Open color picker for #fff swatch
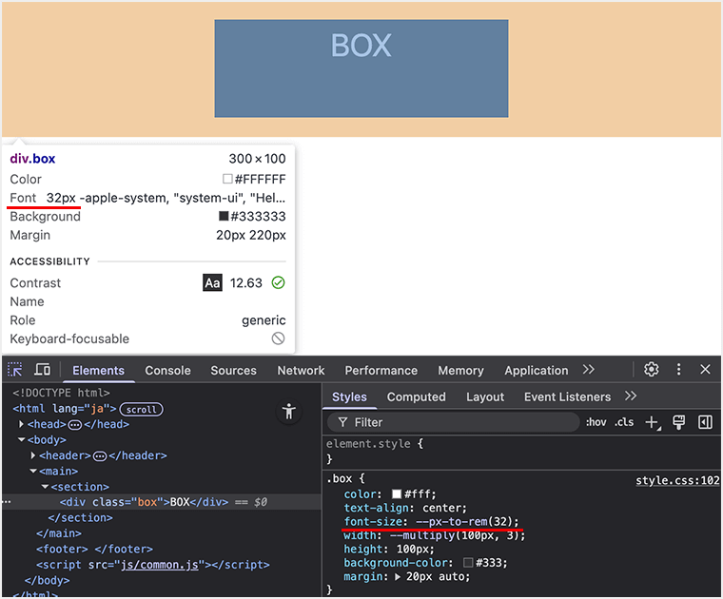 [x=397, y=494]
